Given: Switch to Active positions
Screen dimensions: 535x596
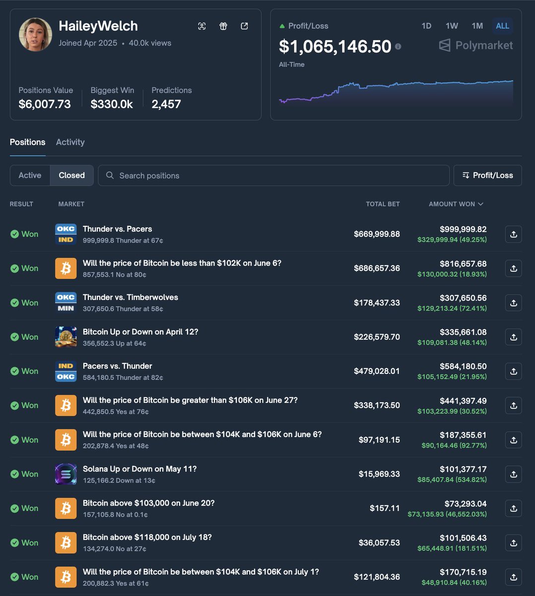Looking at the screenshot, I should point(30,175).
